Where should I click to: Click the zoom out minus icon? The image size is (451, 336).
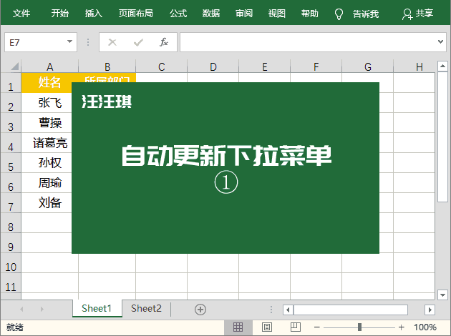tap(317, 327)
